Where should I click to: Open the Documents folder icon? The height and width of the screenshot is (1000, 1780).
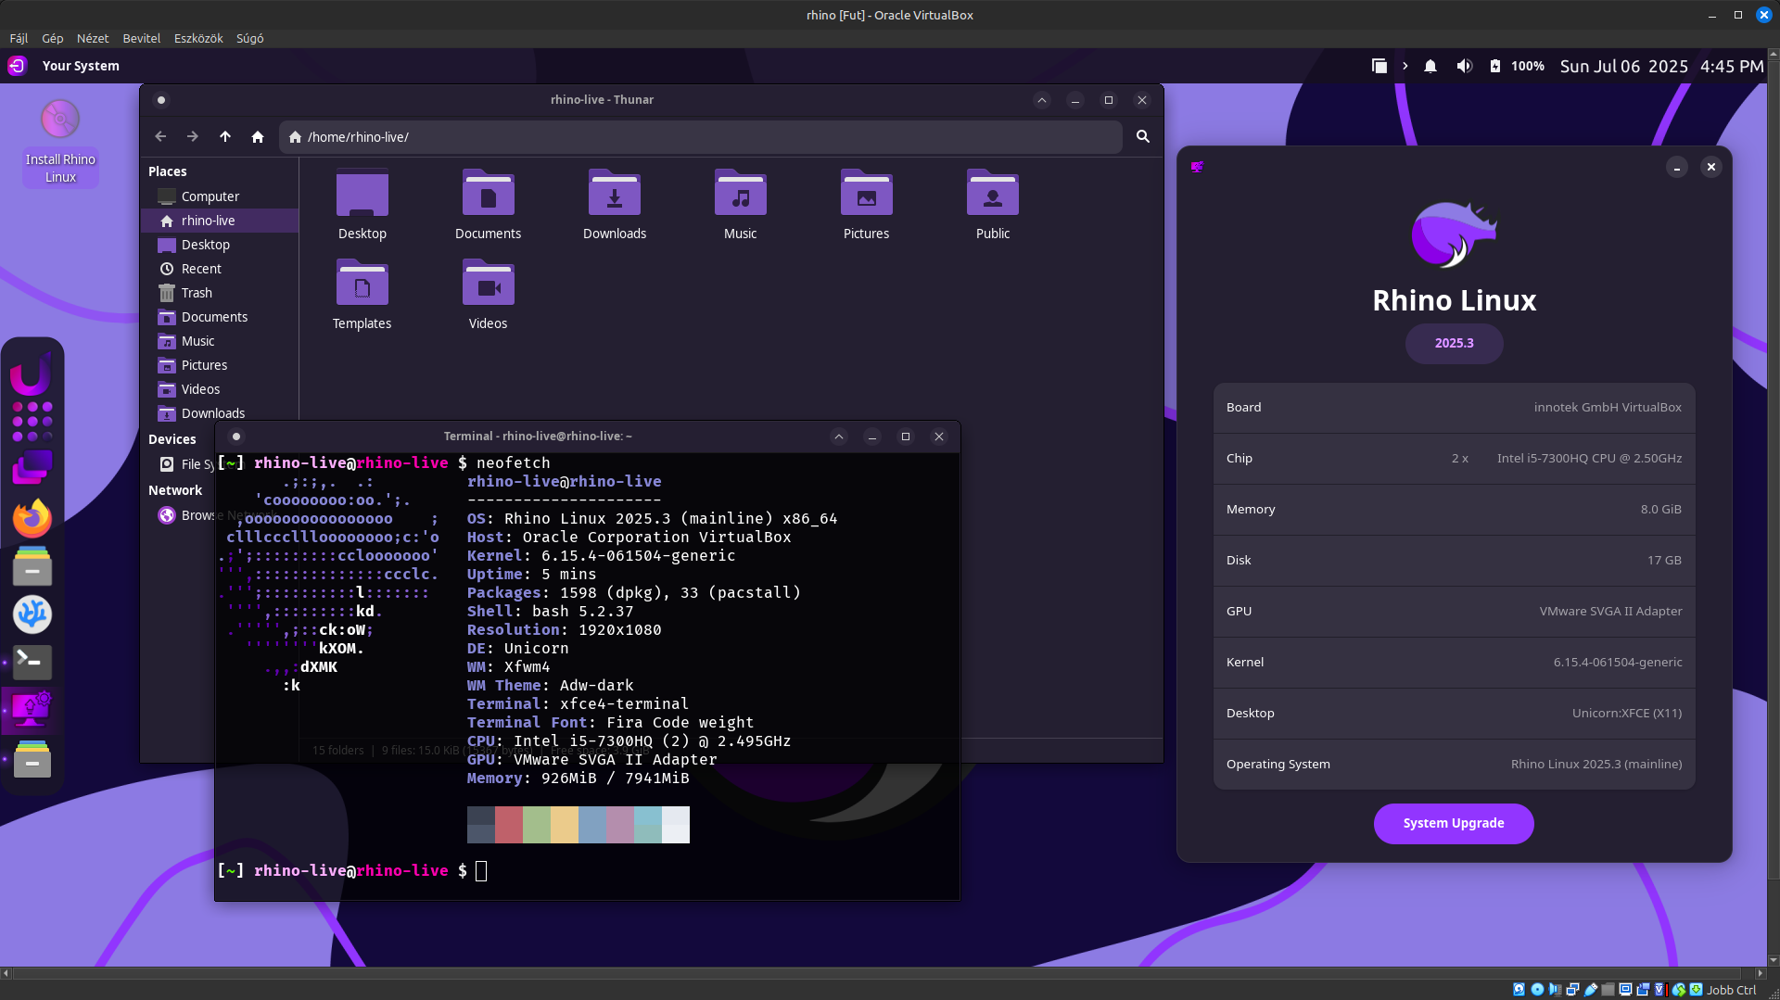click(x=488, y=205)
